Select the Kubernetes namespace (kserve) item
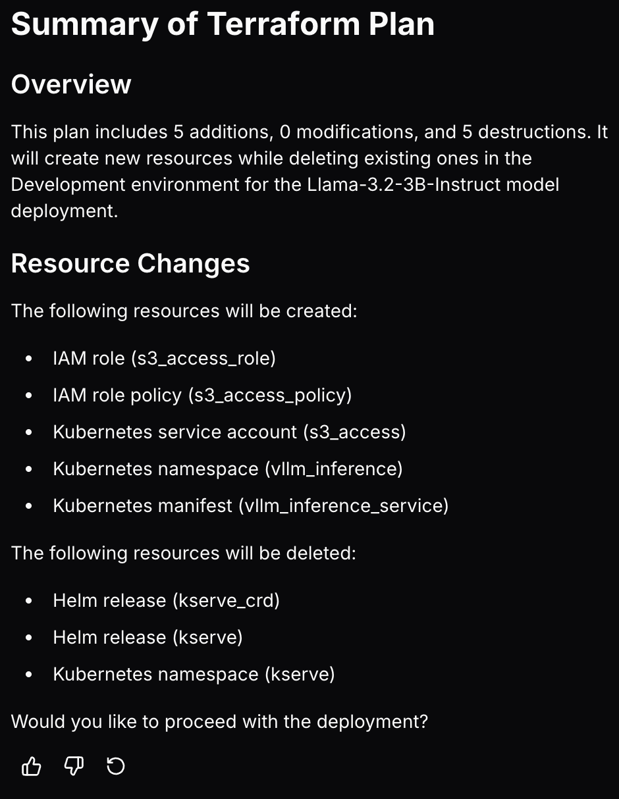Screen dimensions: 619x799 point(194,675)
